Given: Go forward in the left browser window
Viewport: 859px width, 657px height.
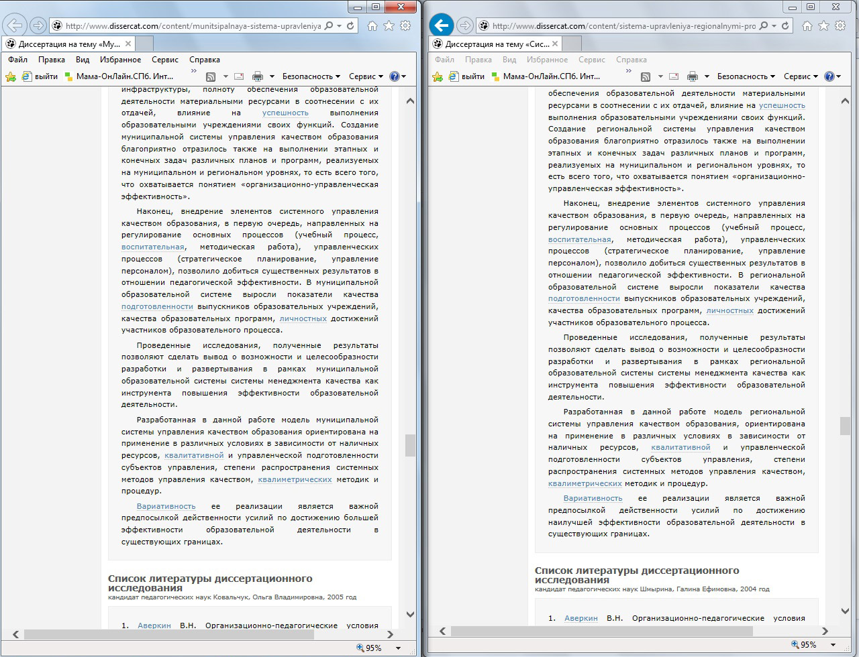Looking at the screenshot, I should 38,26.
